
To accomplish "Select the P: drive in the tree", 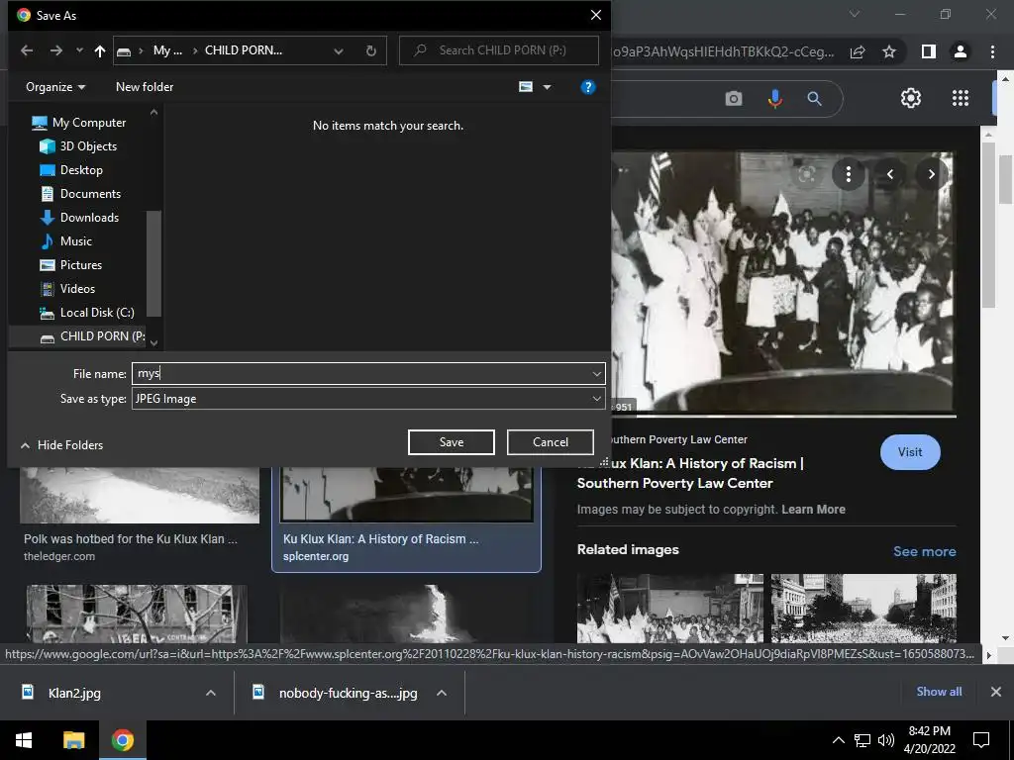I will (x=92, y=336).
